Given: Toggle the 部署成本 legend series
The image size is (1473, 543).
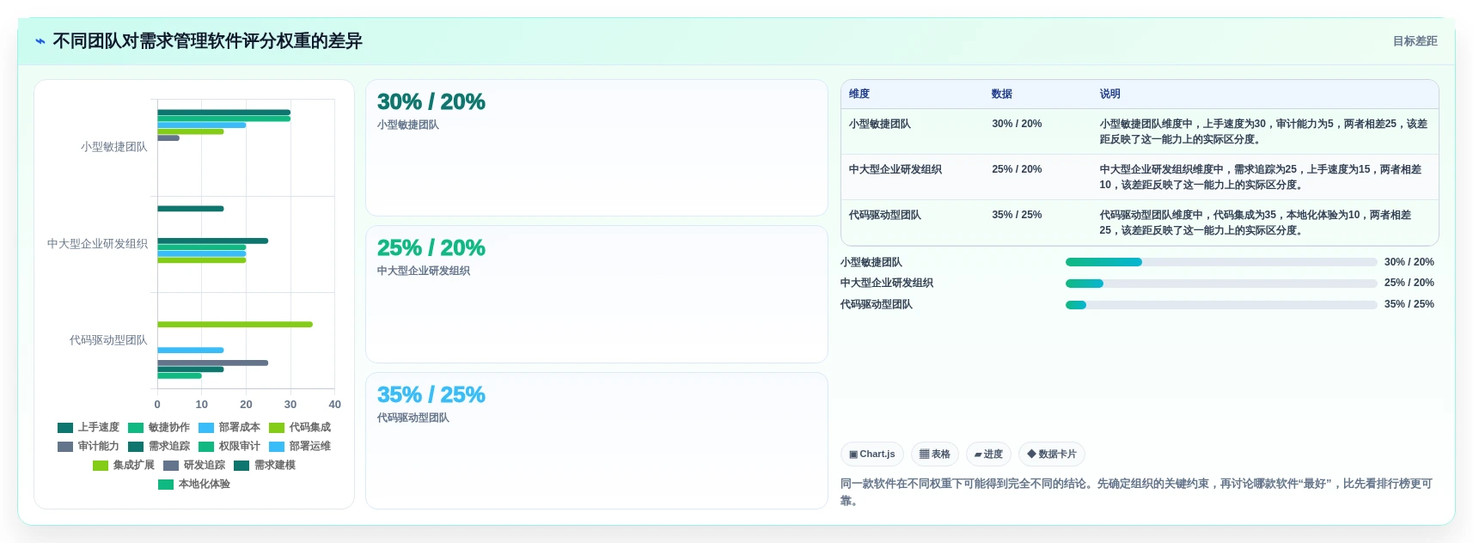Looking at the screenshot, I should (229, 427).
